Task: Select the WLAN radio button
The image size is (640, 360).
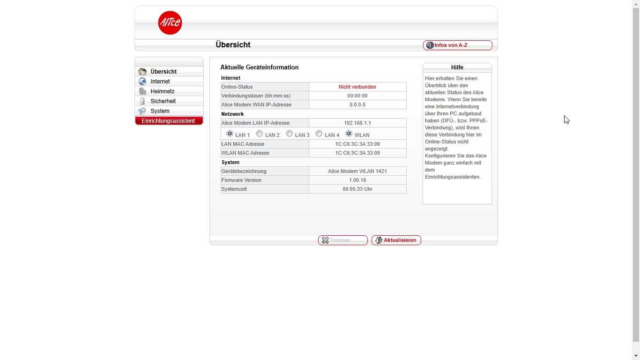Action: pyautogui.click(x=349, y=134)
